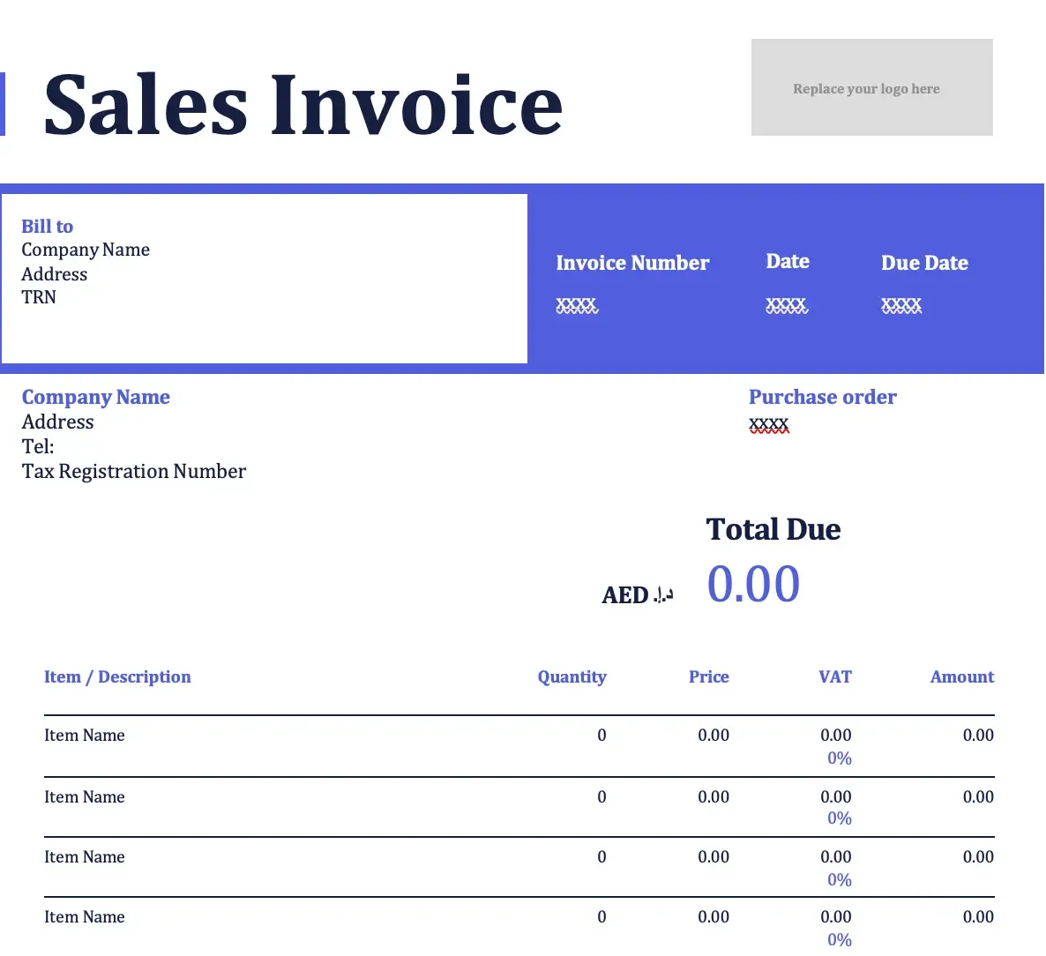Select the Sales Invoice title text
The height and width of the screenshot is (956, 1046).
303,104
